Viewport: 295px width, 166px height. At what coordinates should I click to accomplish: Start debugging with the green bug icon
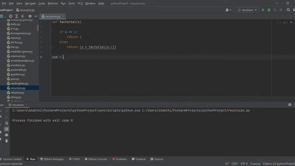pos(269,10)
